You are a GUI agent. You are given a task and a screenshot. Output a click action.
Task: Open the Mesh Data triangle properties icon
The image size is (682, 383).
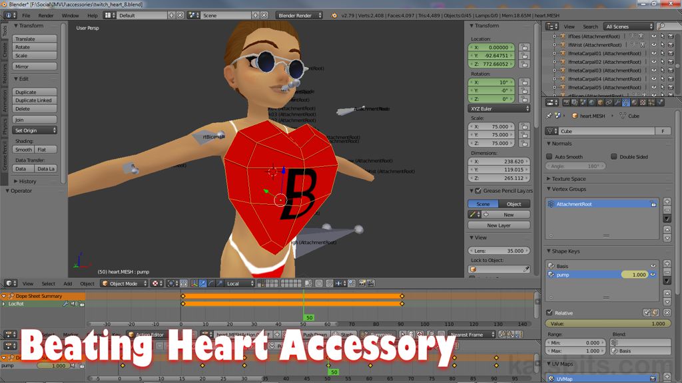pyautogui.click(x=626, y=102)
